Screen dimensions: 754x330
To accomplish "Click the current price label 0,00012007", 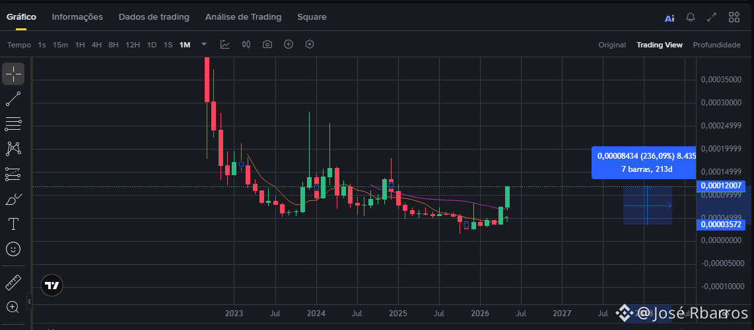I will (x=721, y=186).
